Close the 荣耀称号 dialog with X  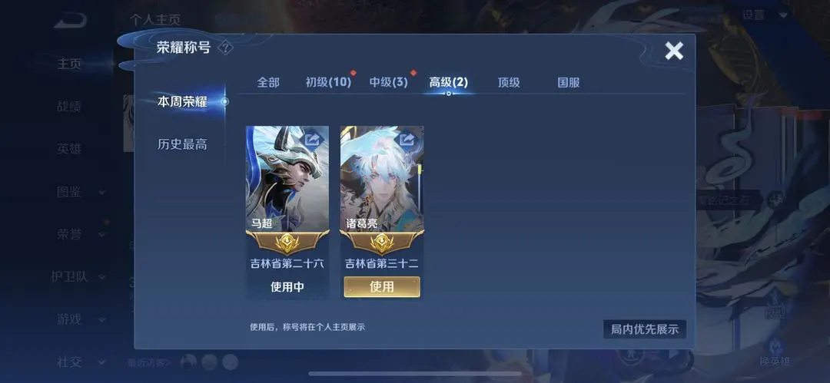coord(674,51)
